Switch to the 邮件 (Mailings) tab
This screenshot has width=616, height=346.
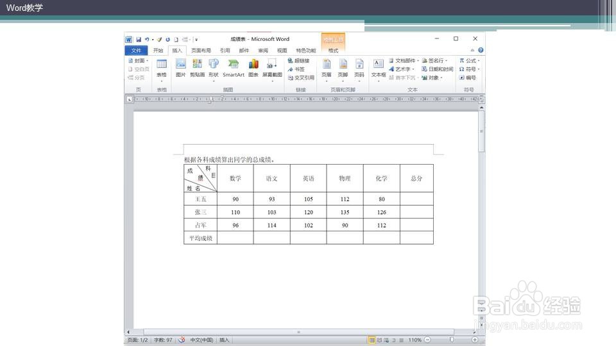pyautogui.click(x=244, y=50)
